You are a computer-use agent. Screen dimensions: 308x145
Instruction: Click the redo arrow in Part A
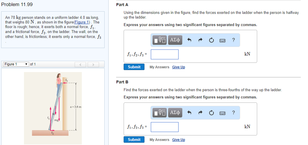point(201,40)
